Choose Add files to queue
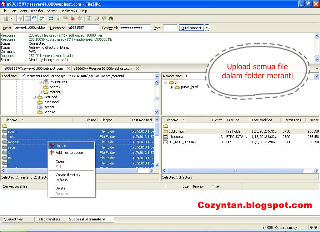 coord(72,153)
